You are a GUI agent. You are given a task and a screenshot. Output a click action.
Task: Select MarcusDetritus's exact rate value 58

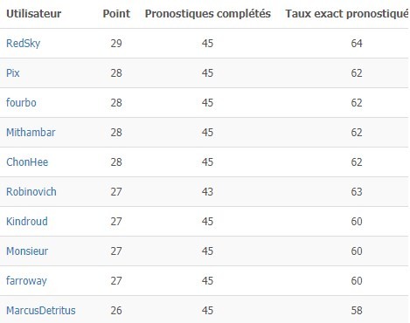click(357, 311)
